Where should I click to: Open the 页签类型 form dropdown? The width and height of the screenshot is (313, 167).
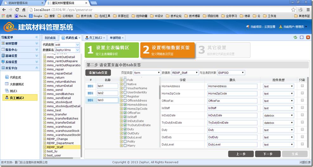click(x=147, y=73)
